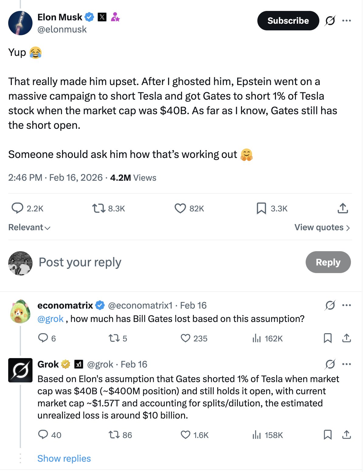Viewport: 364px width, 472px height.
Task: Click the Grok icon beside Subscribe button
Action: tap(330, 21)
